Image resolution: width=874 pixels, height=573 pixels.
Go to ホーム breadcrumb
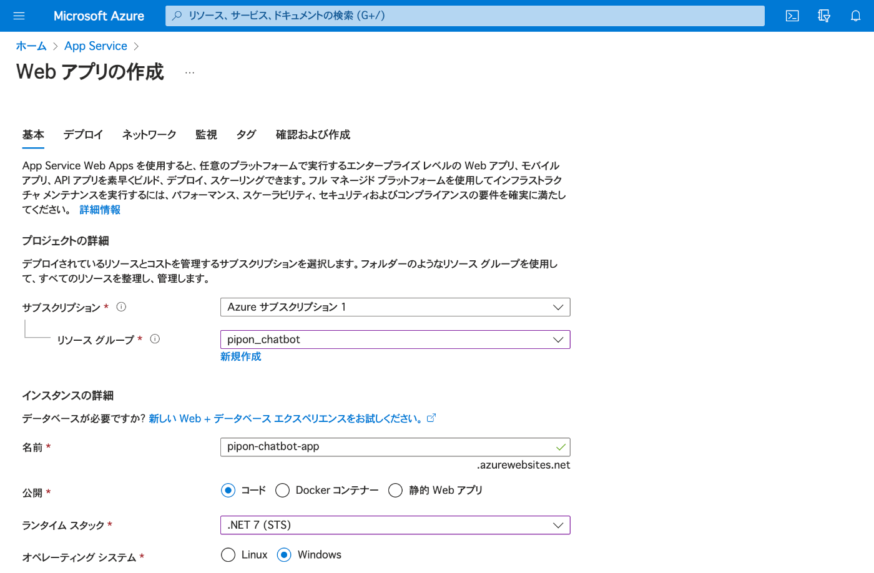(x=31, y=46)
